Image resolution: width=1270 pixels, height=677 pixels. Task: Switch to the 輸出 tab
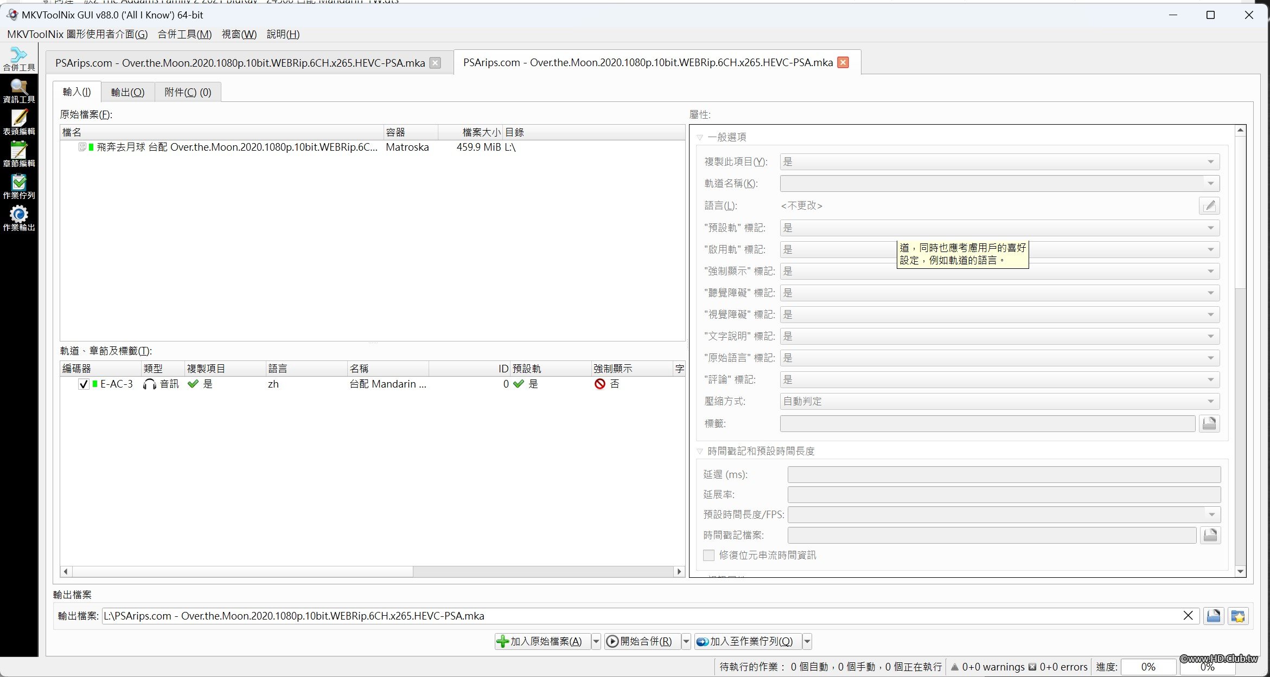tap(127, 92)
